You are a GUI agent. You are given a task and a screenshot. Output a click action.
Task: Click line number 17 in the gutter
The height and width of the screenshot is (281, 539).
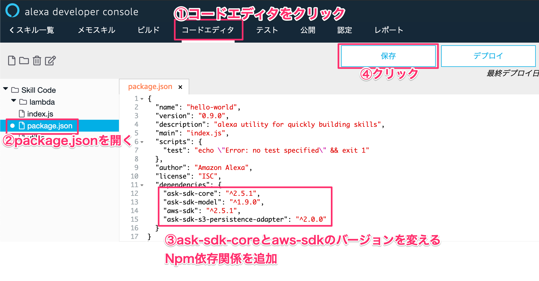[134, 237]
